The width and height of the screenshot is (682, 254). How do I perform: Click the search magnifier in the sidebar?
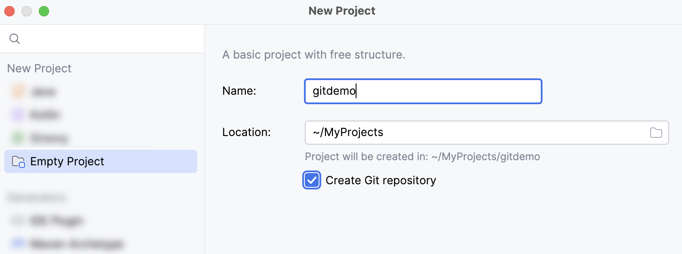pos(15,38)
